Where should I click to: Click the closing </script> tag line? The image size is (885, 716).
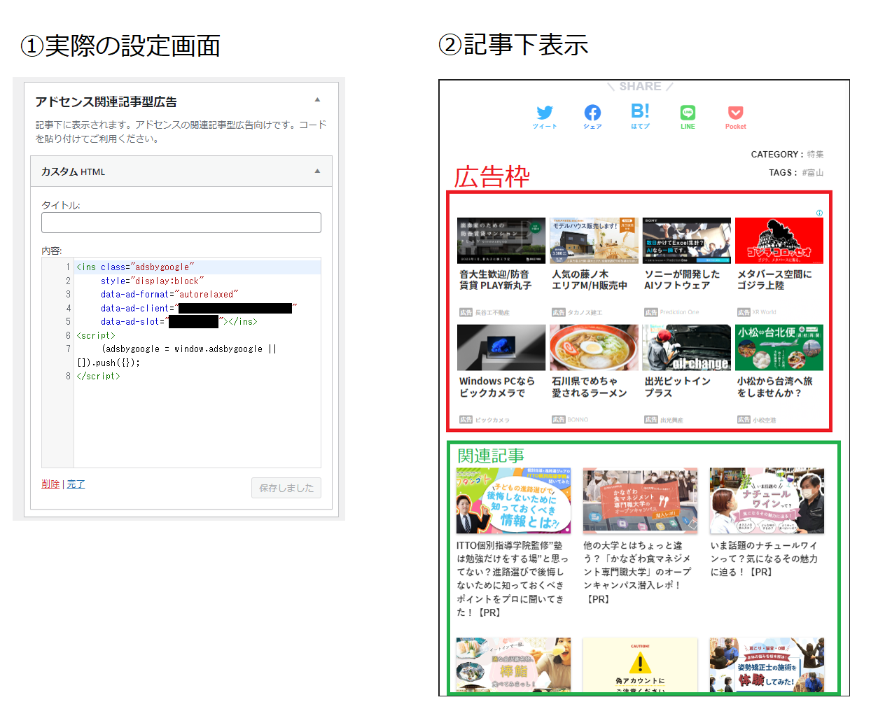[98, 376]
